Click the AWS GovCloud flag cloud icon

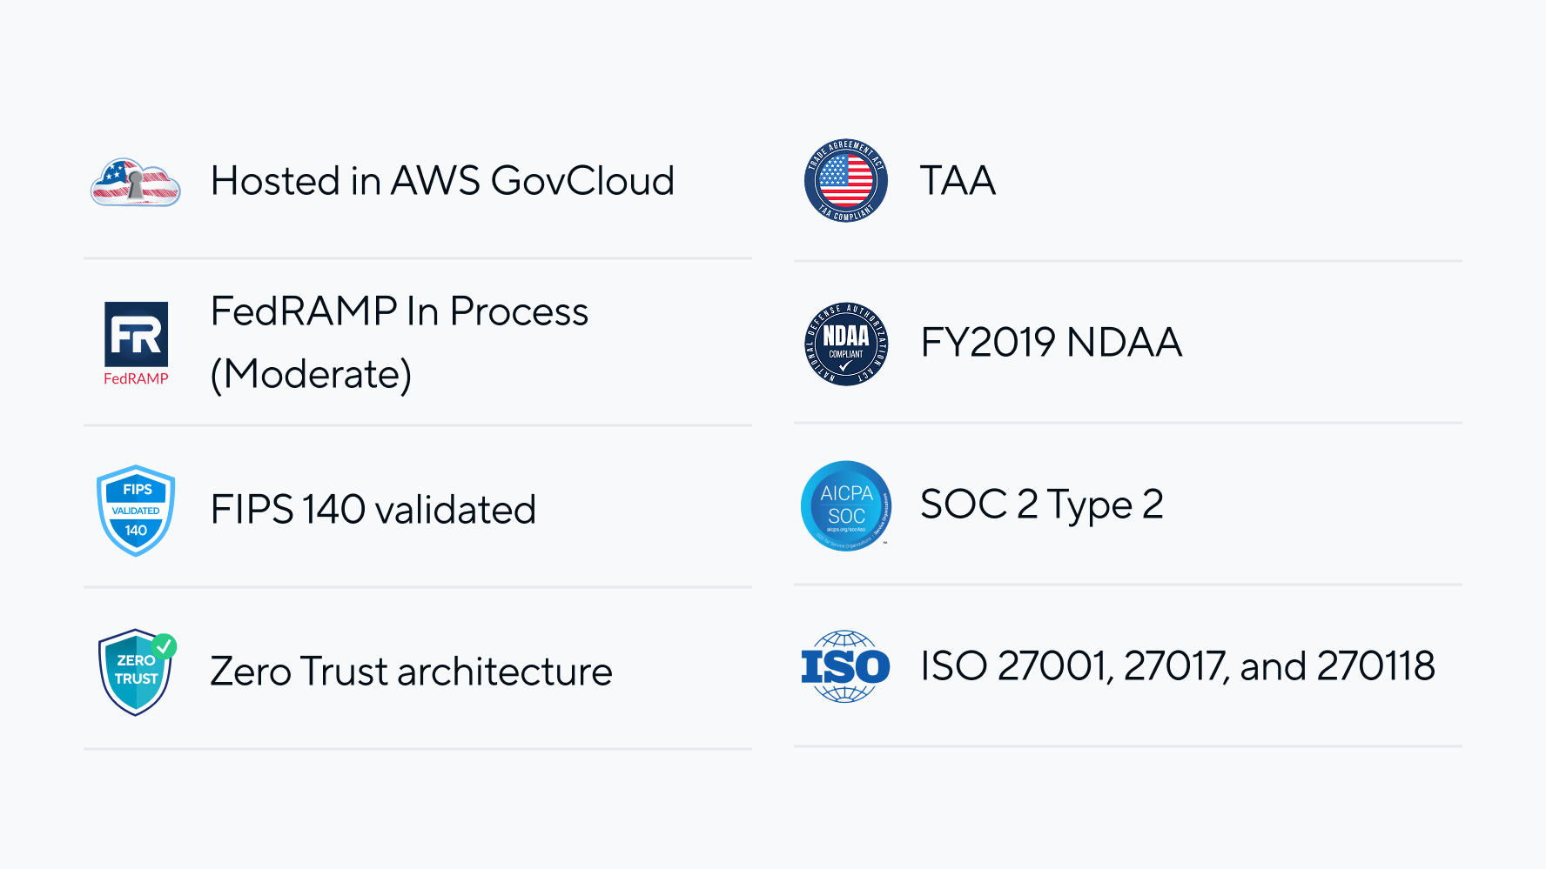136,182
